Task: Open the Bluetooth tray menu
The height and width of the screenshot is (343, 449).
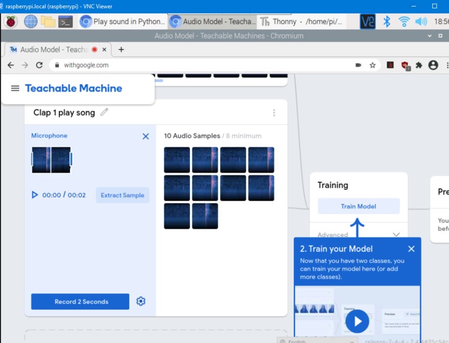Action: [387, 22]
